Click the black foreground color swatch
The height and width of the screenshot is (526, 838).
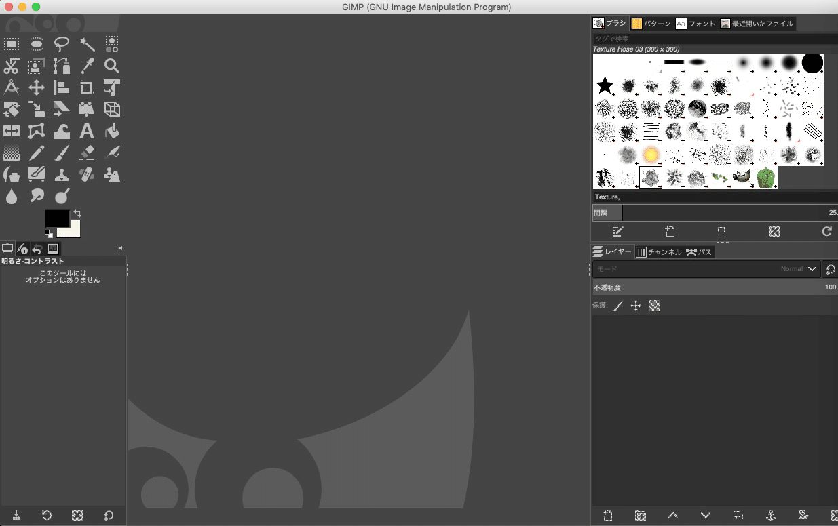[57, 218]
